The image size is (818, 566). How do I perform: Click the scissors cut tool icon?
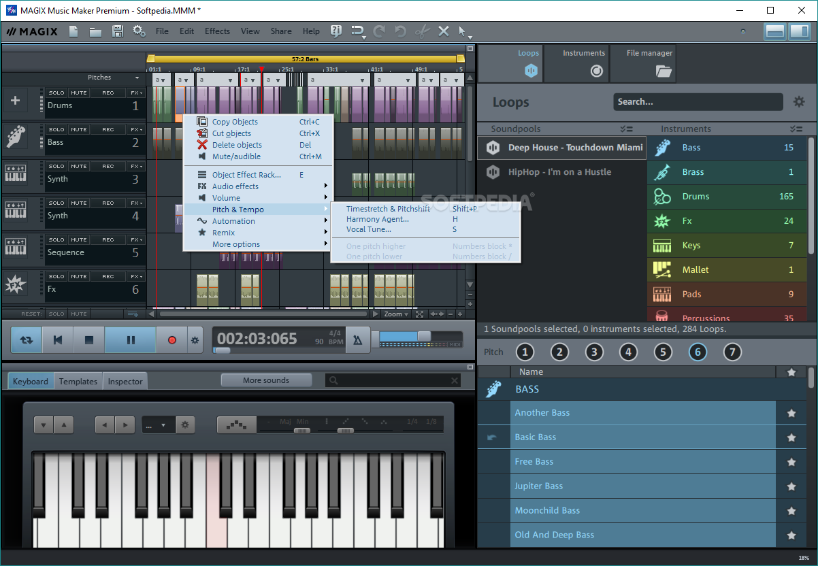(x=422, y=31)
